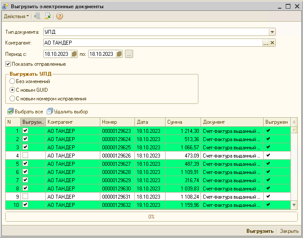Uncheck the checkbox in row 2
Screen dimensions: 303x238
coord(26,139)
